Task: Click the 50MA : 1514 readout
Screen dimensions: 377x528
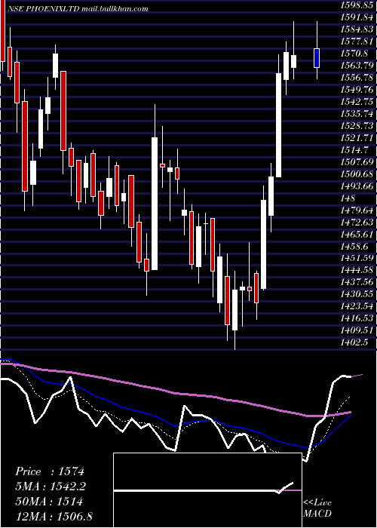Action: tap(49, 502)
